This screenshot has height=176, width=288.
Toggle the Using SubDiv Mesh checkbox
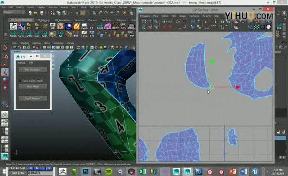click(20, 81)
